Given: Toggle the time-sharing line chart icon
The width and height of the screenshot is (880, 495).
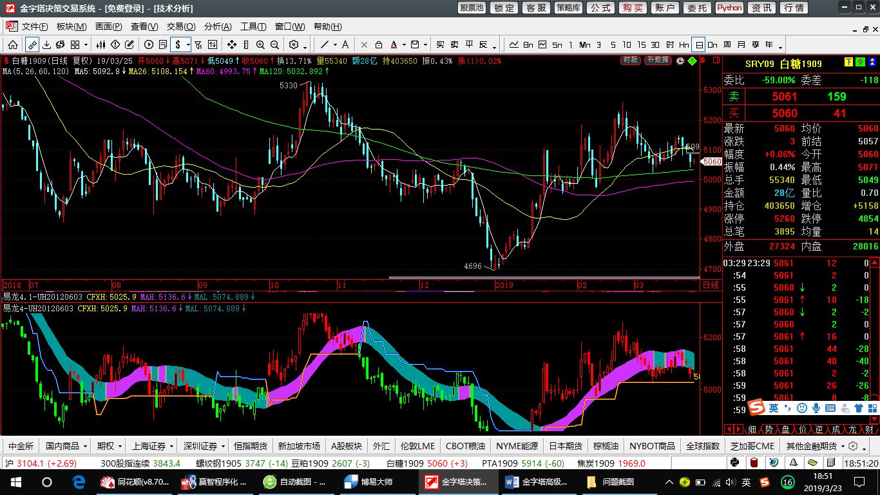Looking at the screenshot, I should [514, 44].
